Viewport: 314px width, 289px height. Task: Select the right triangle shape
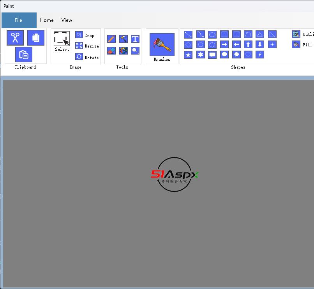272,34
